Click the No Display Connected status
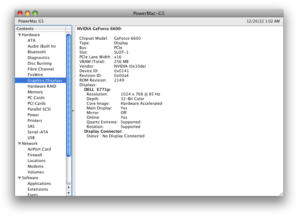The height and width of the screenshot is (216, 298). [x=123, y=136]
